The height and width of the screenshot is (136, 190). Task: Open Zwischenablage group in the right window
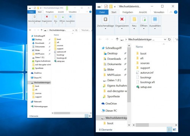tap(105, 23)
